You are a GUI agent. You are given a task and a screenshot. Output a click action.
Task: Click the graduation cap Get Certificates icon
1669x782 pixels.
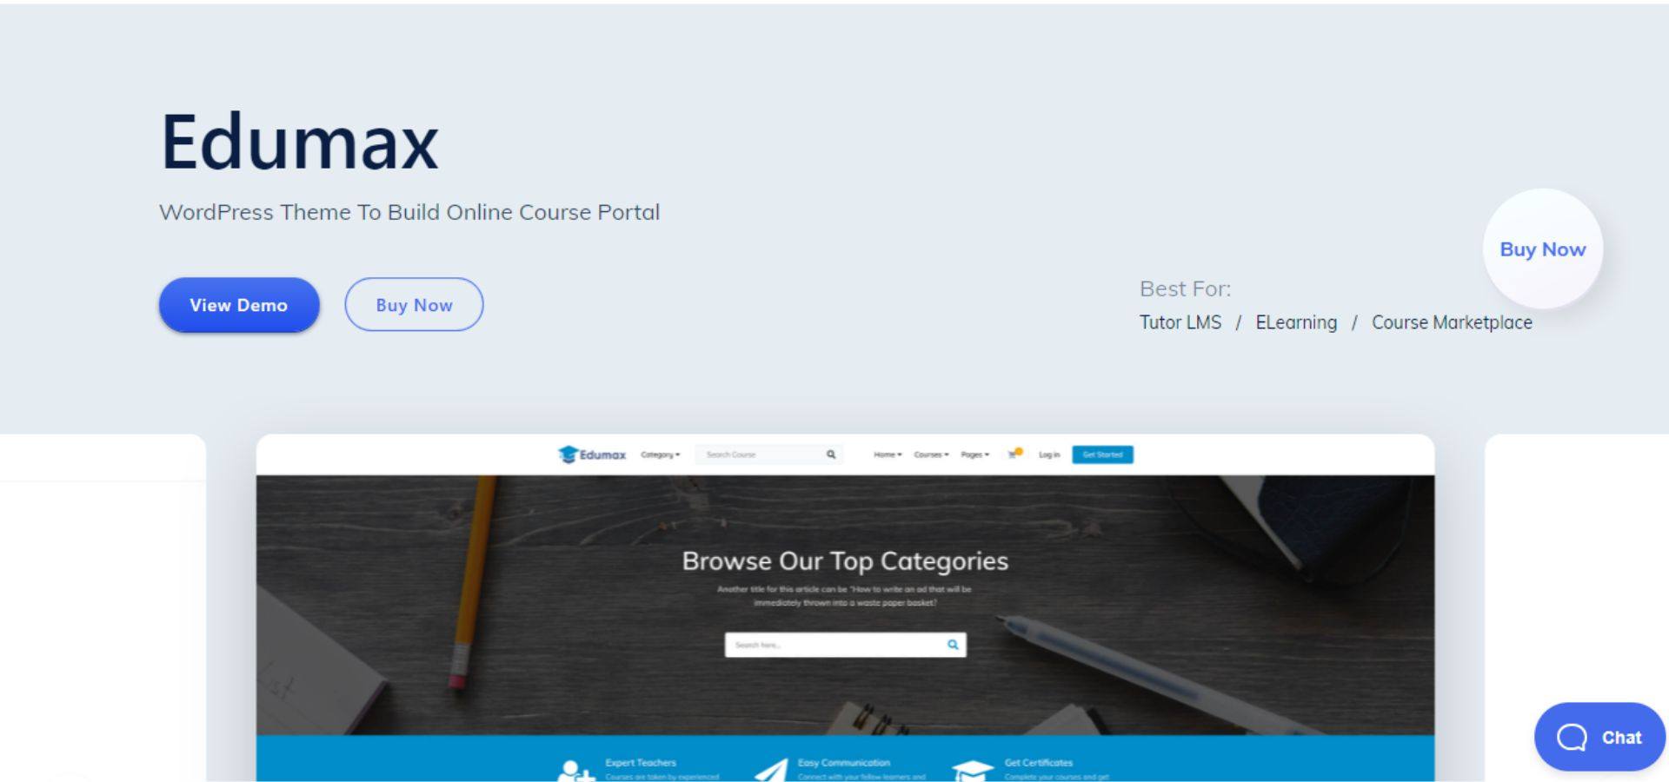(x=973, y=770)
